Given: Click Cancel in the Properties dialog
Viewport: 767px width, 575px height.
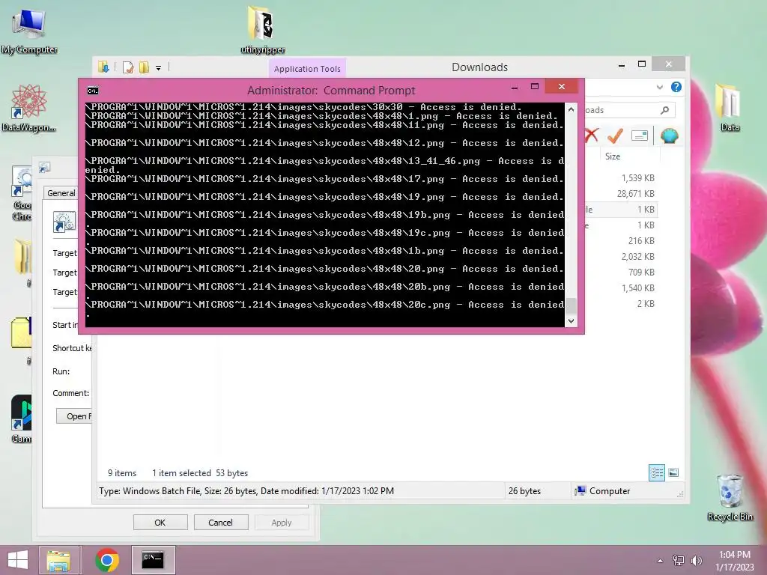Looking at the screenshot, I should [221, 522].
